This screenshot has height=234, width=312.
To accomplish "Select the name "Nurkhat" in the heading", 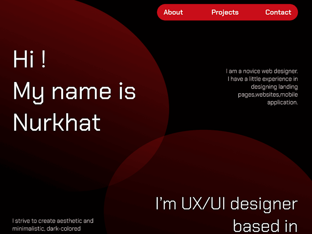I will click(x=57, y=122).
